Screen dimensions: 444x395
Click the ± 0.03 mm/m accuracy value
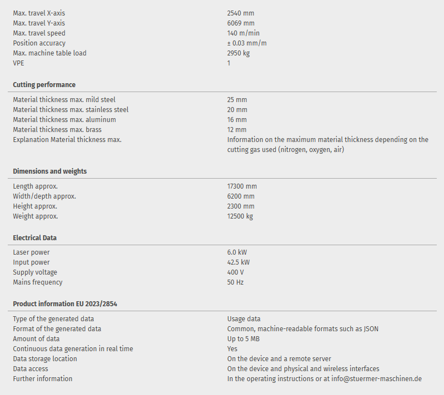click(x=247, y=43)
